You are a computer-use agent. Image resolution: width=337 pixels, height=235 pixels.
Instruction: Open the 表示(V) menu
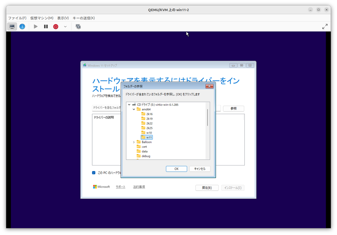[63, 18]
